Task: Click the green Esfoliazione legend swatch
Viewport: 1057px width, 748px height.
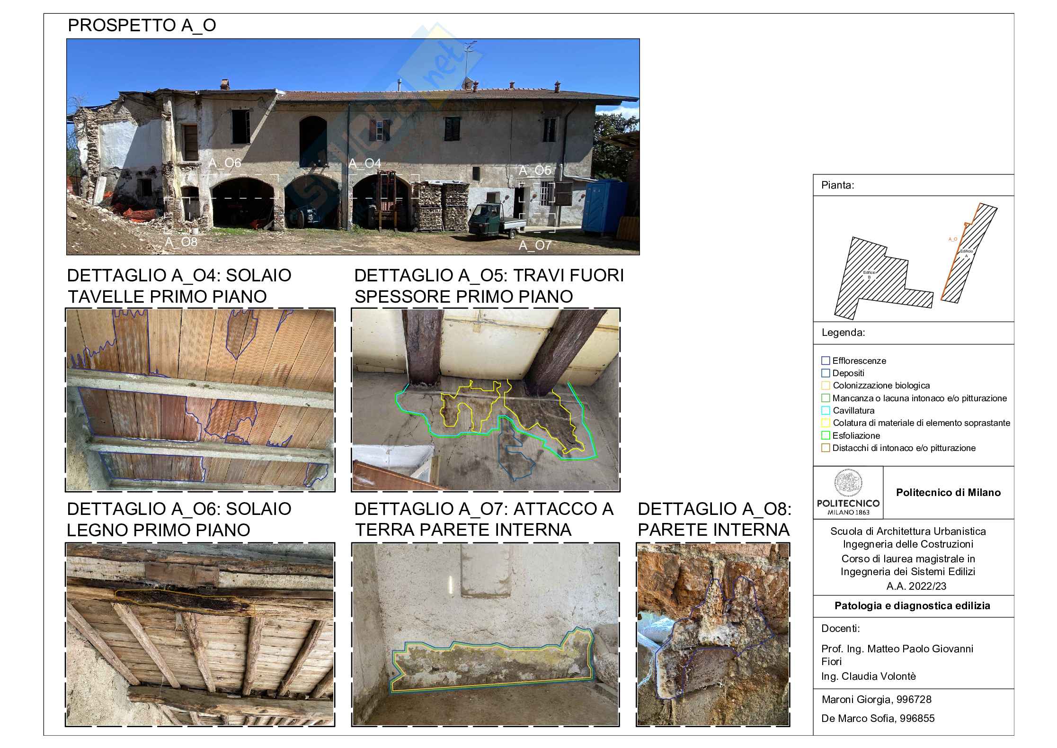Action: click(x=826, y=435)
